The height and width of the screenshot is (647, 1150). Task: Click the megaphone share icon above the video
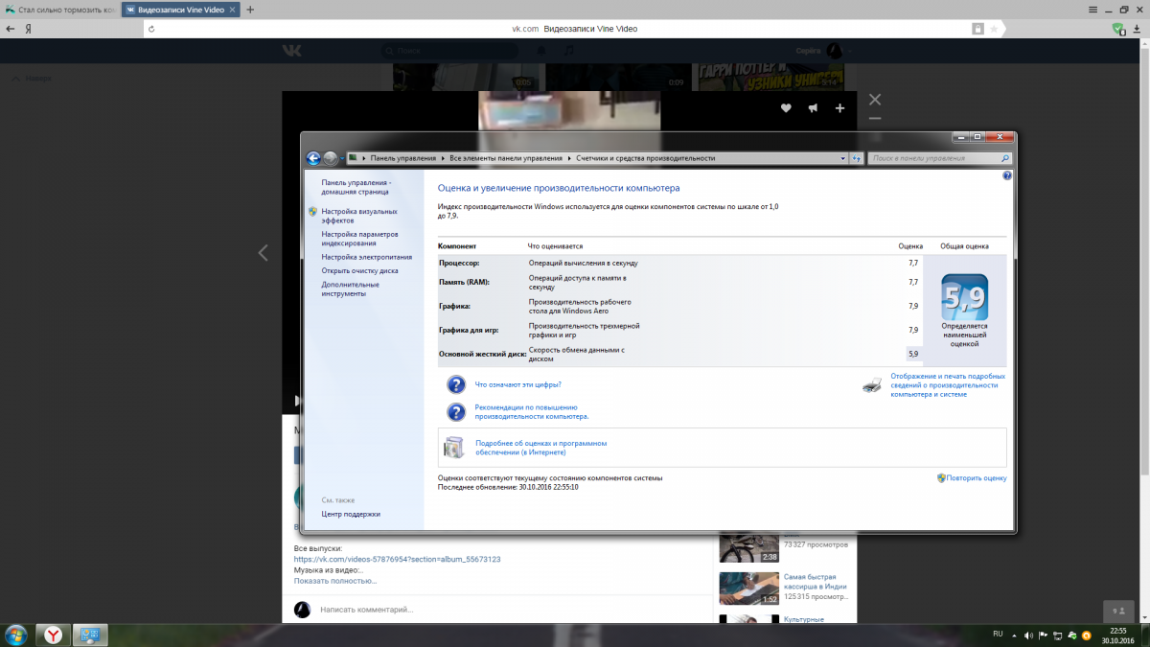coord(813,108)
